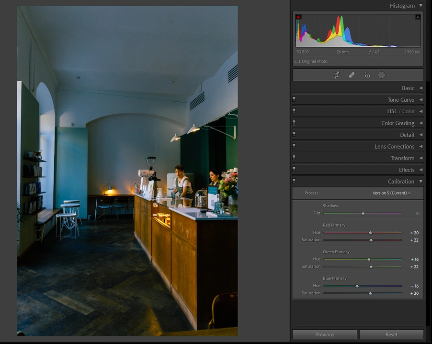This screenshot has height=344, width=432.
Task: Select the Crop Overlay tool
Action: coord(336,75)
